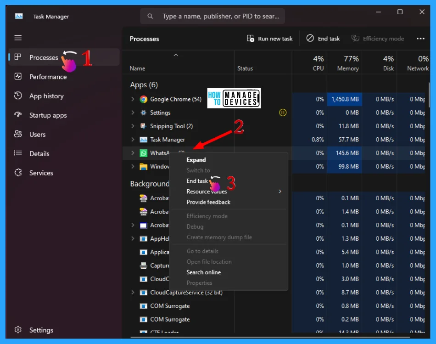
Task: Expand CloudCaptureService (32 bit) row
Action: point(133,293)
